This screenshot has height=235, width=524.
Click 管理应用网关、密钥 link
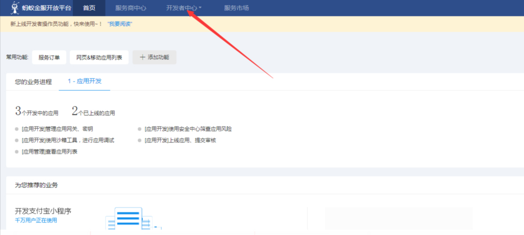click(x=57, y=129)
